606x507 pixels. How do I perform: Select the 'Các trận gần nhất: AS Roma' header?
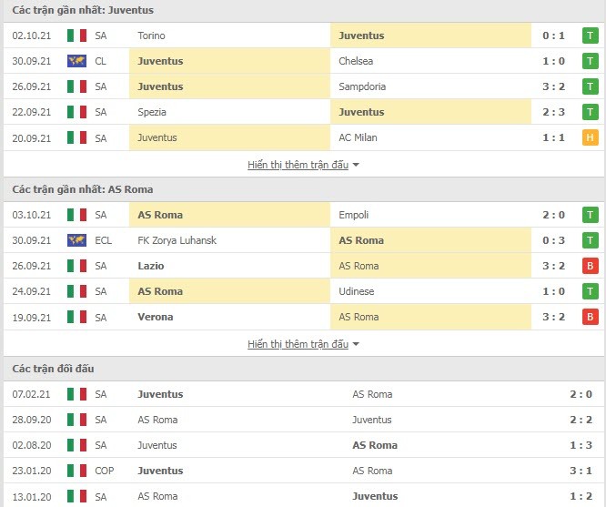(x=82, y=189)
